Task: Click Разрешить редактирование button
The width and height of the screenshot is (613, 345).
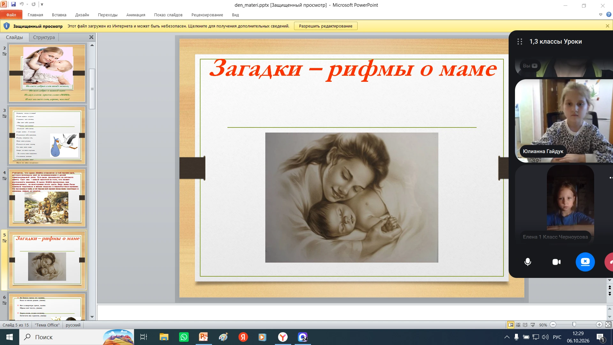Action: (x=326, y=26)
